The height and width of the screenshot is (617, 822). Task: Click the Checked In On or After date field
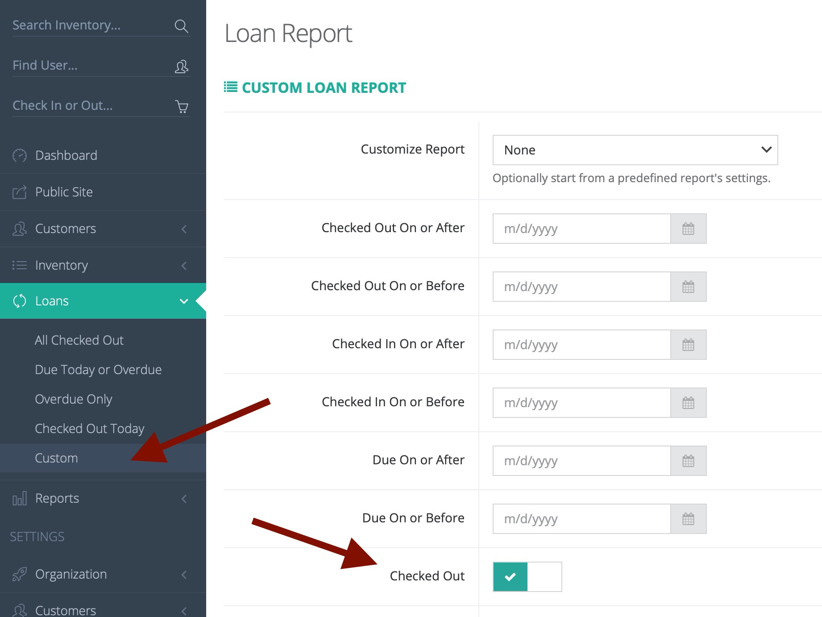click(581, 345)
